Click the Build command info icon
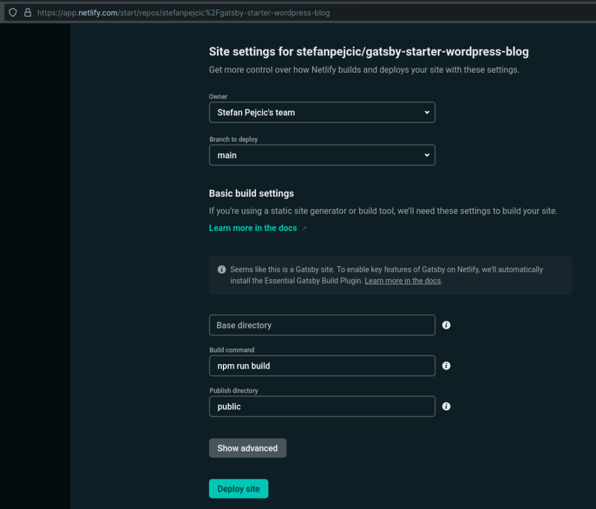Image resolution: width=596 pixels, height=509 pixels. [446, 366]
